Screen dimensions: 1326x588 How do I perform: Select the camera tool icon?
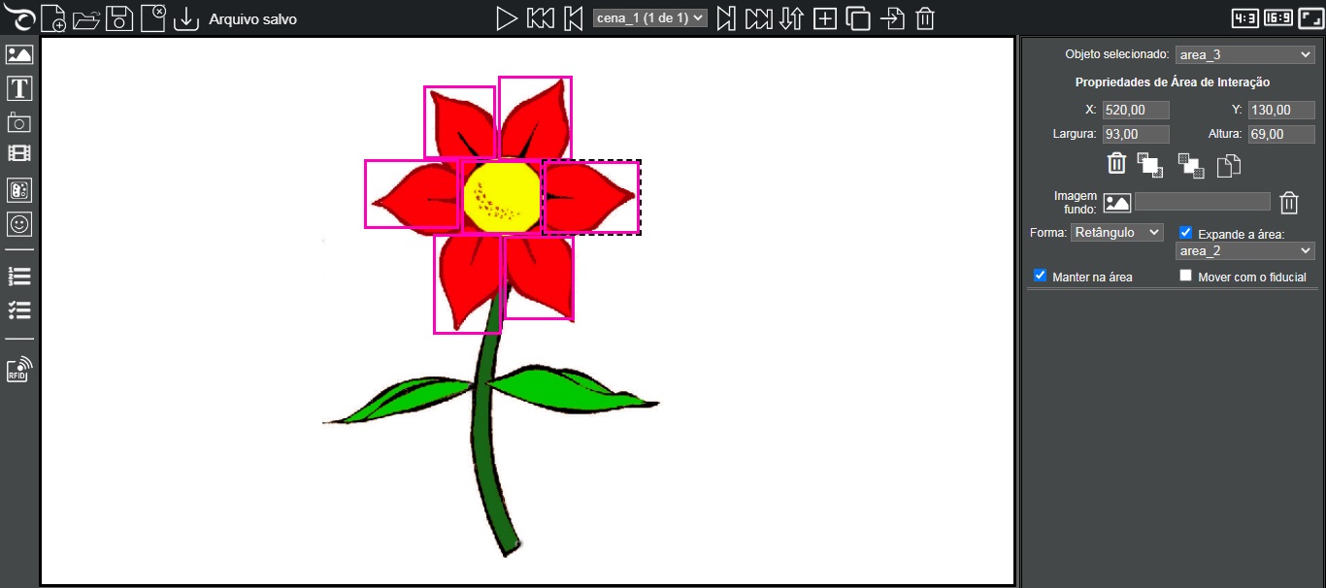point(19,122)
